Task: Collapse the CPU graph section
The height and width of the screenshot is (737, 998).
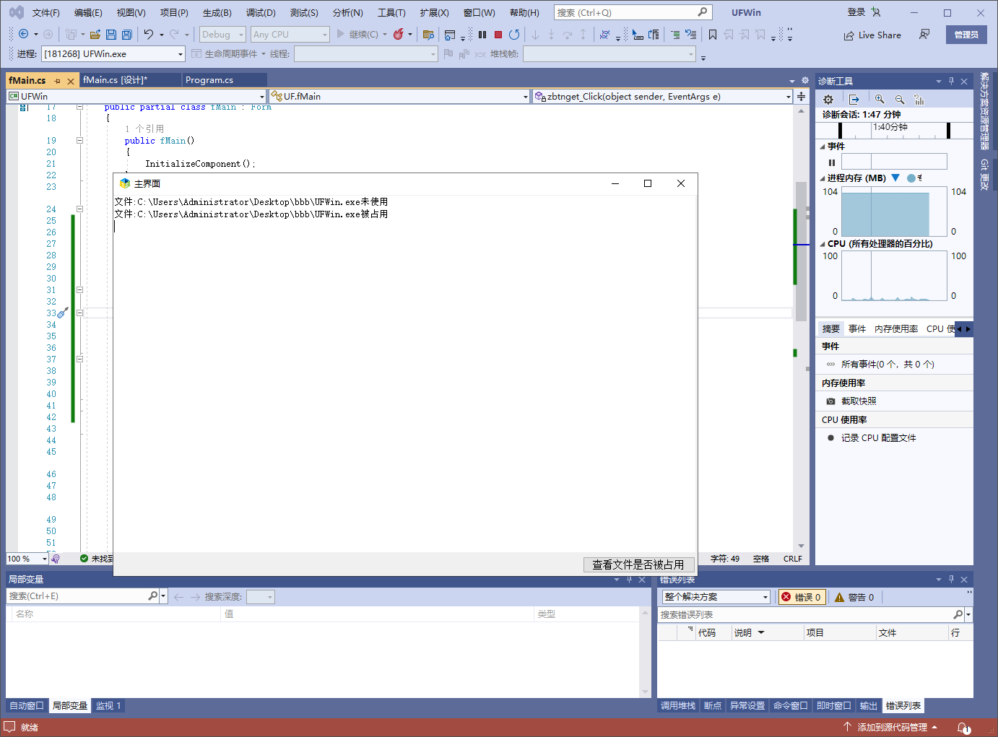Action: tap(822, 244)
